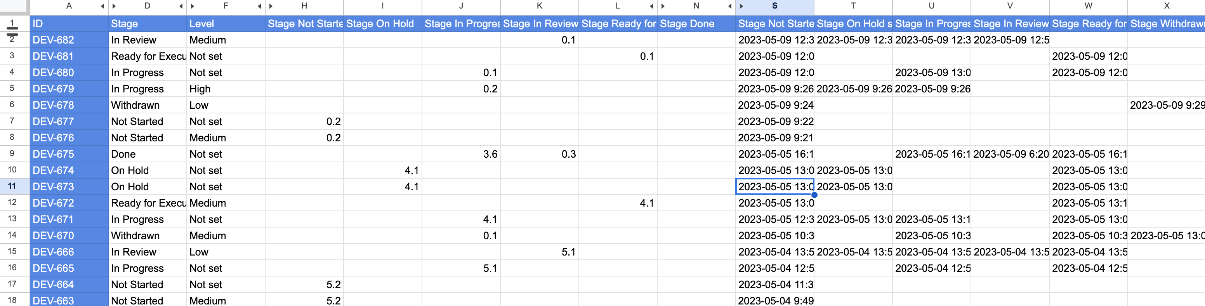
Task: Click the Stage In Review header in column K
Action: pyautogui.click(x=539, y=23)
